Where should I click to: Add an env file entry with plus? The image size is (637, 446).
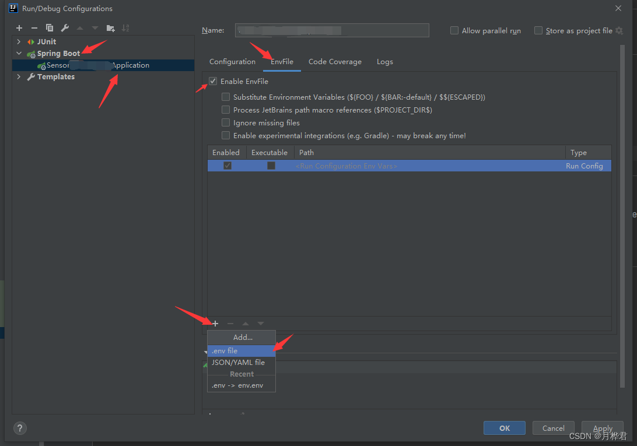coord(215,324)
